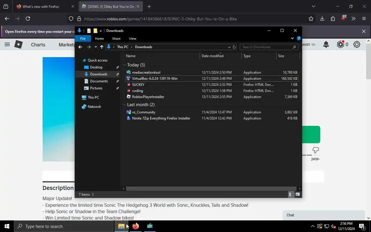
Task: Select Network in navigation pane
Action: (x=94, y=107)
